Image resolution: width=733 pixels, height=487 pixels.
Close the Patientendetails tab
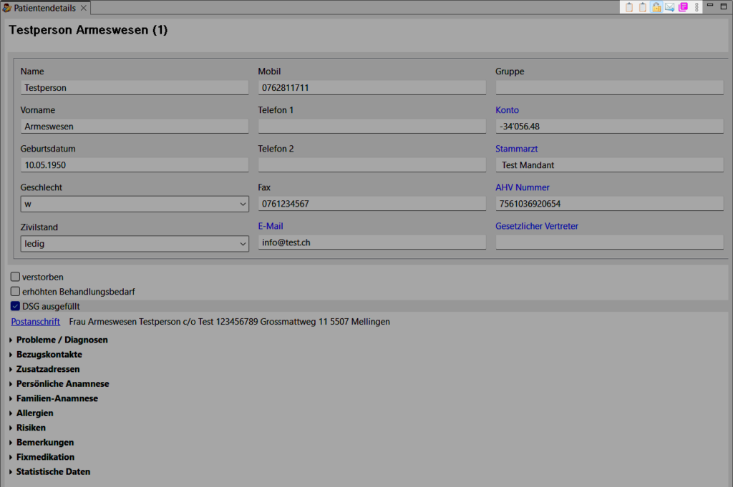pos(83,8)
